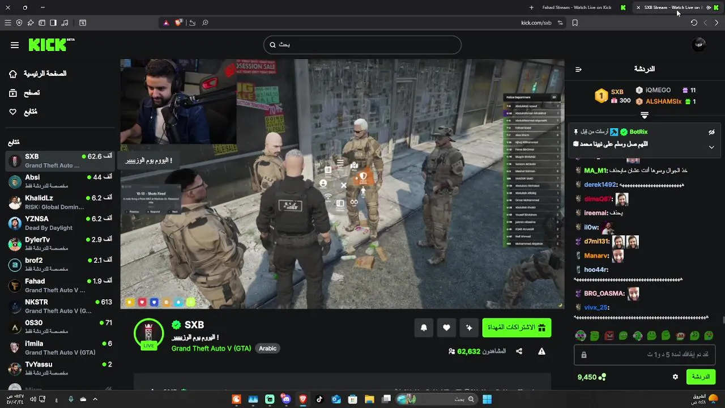Viewport: 725px width, 408px height.
Task: Open chat settings gear
Action: (675, 377)
